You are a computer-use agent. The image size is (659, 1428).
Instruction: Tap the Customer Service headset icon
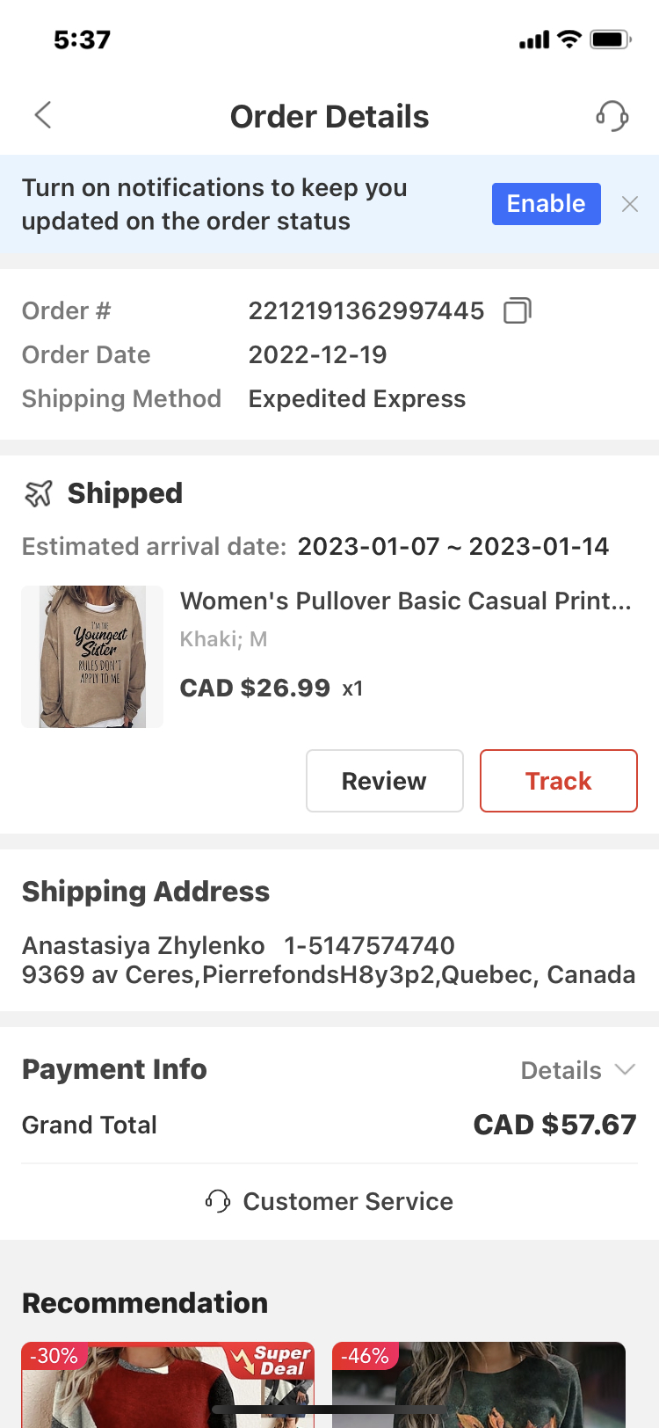[217, 1201]
